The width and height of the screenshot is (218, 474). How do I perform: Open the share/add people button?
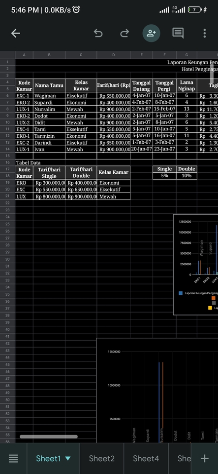[151, 33]
